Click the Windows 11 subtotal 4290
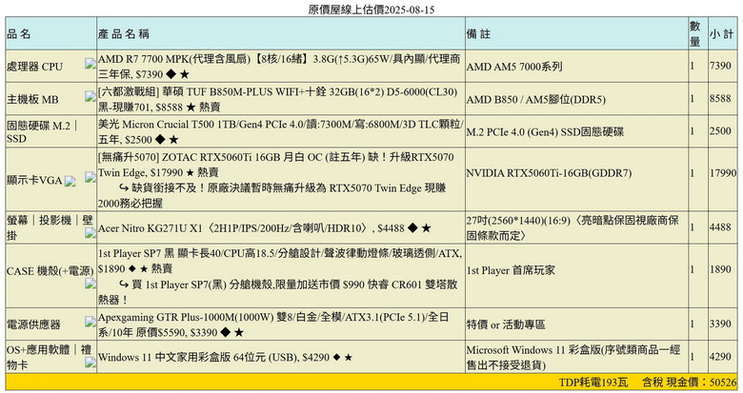Image resolution: width=743 pixels, height=393 pixels. pyautogui.click(x=720, y=357)
